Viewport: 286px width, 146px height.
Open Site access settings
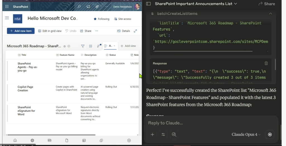122,19
